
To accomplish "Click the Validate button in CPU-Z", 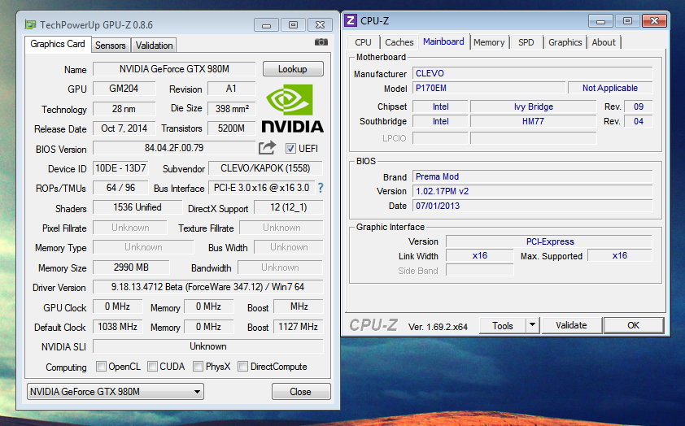I will (571, 325).
